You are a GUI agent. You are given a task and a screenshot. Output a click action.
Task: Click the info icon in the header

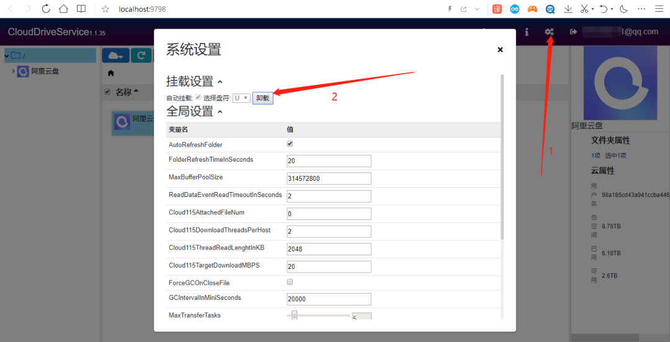click(527, 32)
